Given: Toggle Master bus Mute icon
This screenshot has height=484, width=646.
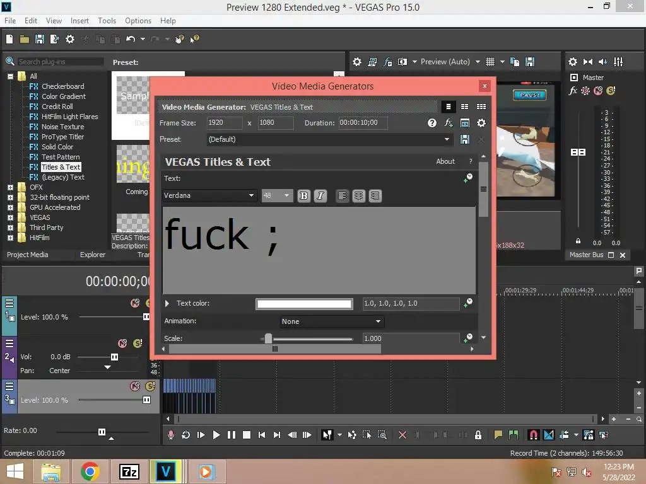Looking at the screenshot, I should pyautogui.click(x=598, y=91).
